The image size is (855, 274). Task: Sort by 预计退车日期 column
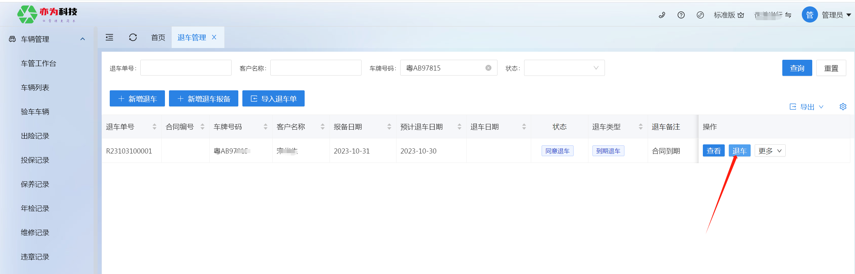coord(459,127)
